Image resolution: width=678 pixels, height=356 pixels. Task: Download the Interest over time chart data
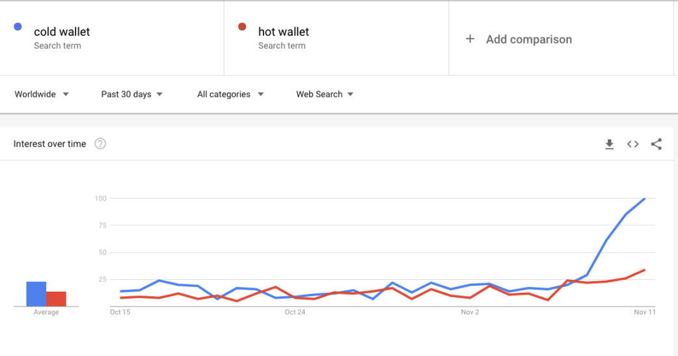[609, 144]
